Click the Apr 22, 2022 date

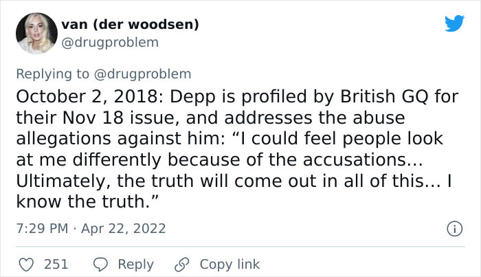(123, 228)
